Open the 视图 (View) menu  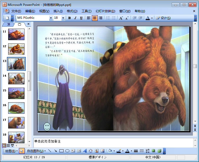click(x=44, y=11)
